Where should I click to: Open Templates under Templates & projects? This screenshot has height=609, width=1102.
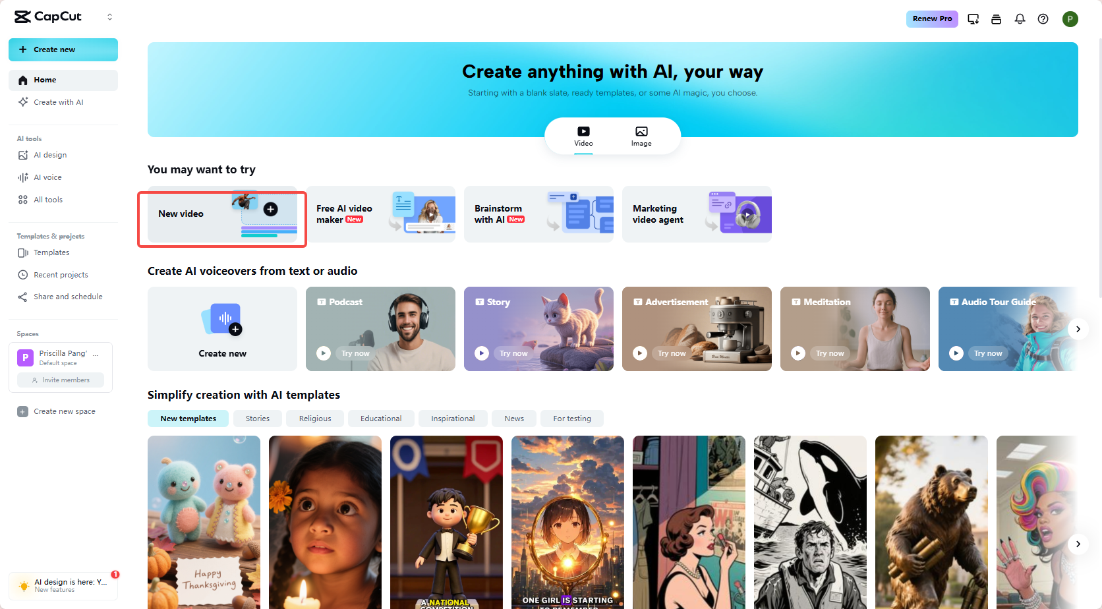[x=51, y=252]
